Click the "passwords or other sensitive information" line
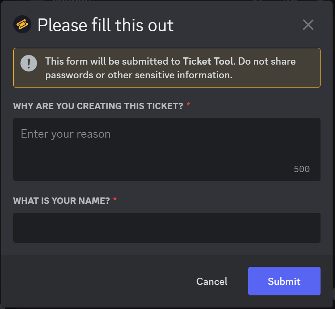 pyautogui.click(x=139, y=75)
